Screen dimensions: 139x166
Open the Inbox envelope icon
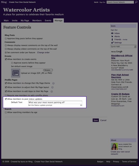tap(112, 33)
